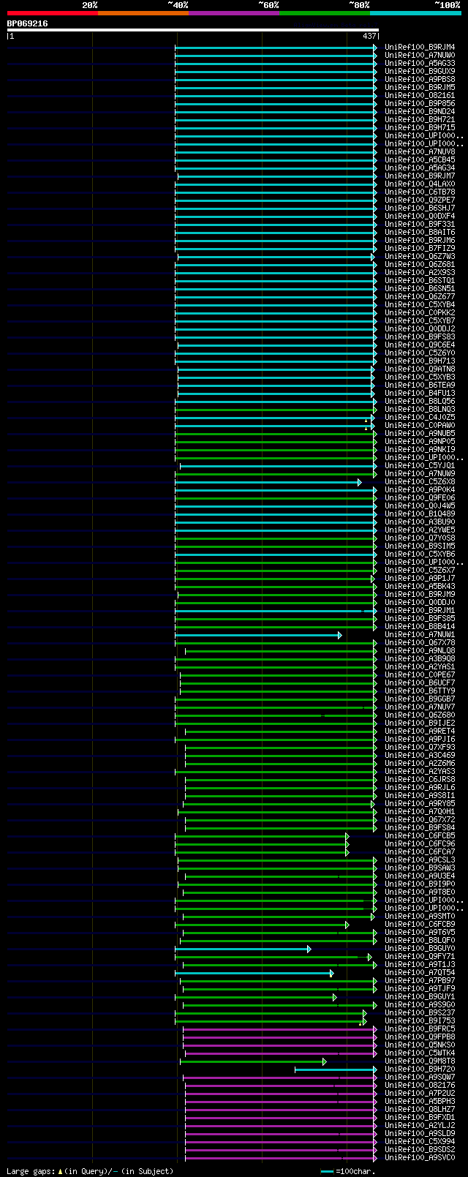Viewport: 468px width, 1177px height.
Task: Select label UniRef100_A9NLQ8
Action: (x=420, y=651)
